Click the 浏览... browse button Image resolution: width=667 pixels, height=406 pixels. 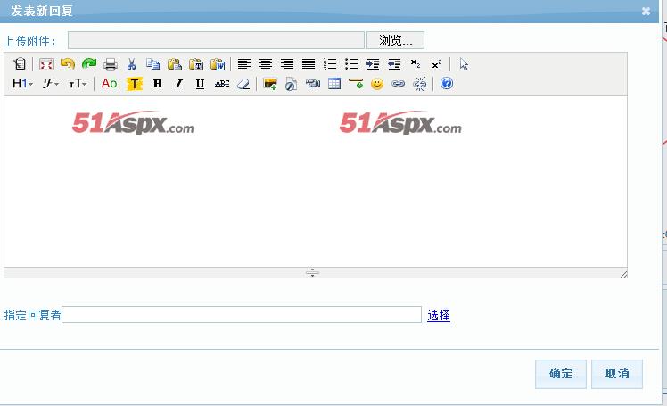(395, 40)
